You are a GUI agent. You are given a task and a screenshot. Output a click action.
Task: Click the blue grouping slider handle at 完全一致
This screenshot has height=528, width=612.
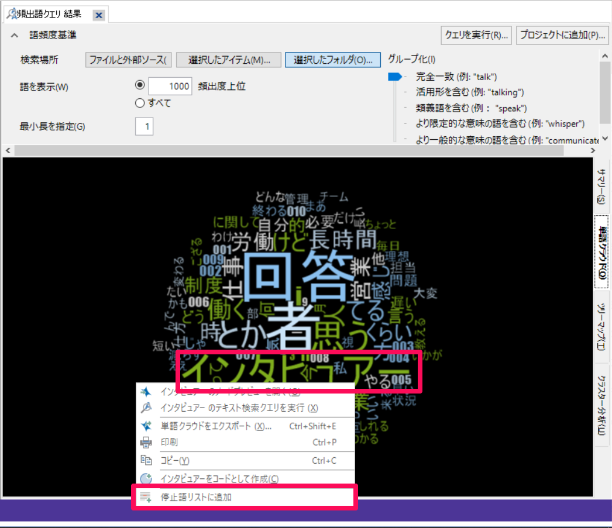[396, 77]
